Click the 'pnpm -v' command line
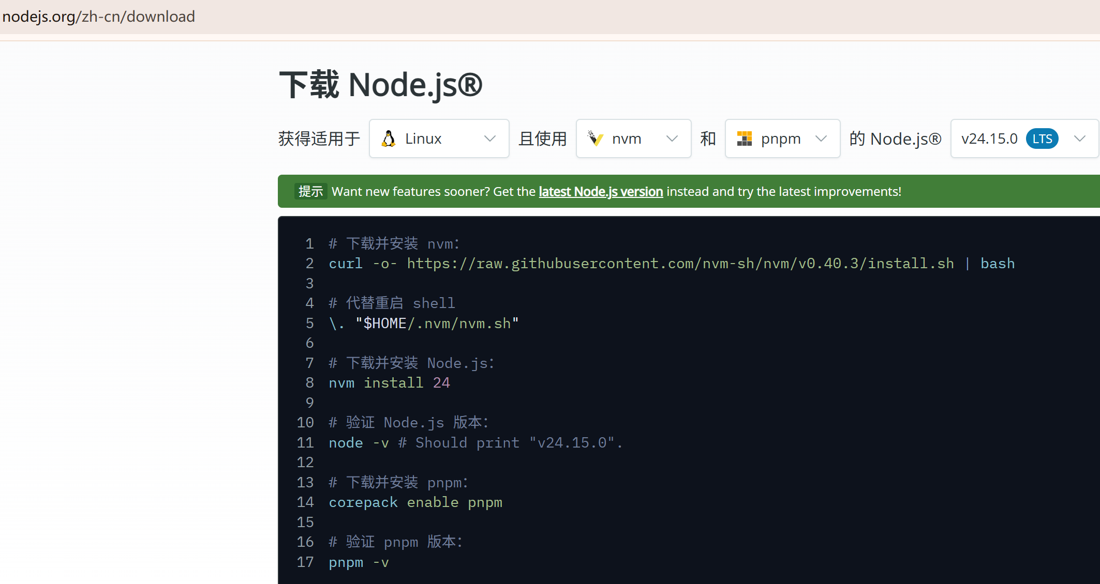Image resolution: width=1100 pixels, height=584 pixels. click(x=359, y=562)
